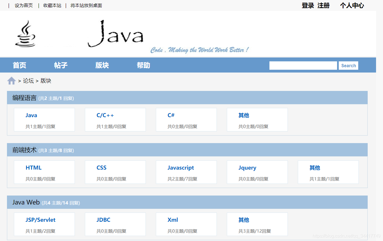Click 共0主题/0回复 under JDBC
The width and height of the screenshot is (383, 241).
[x=111, y=231]
